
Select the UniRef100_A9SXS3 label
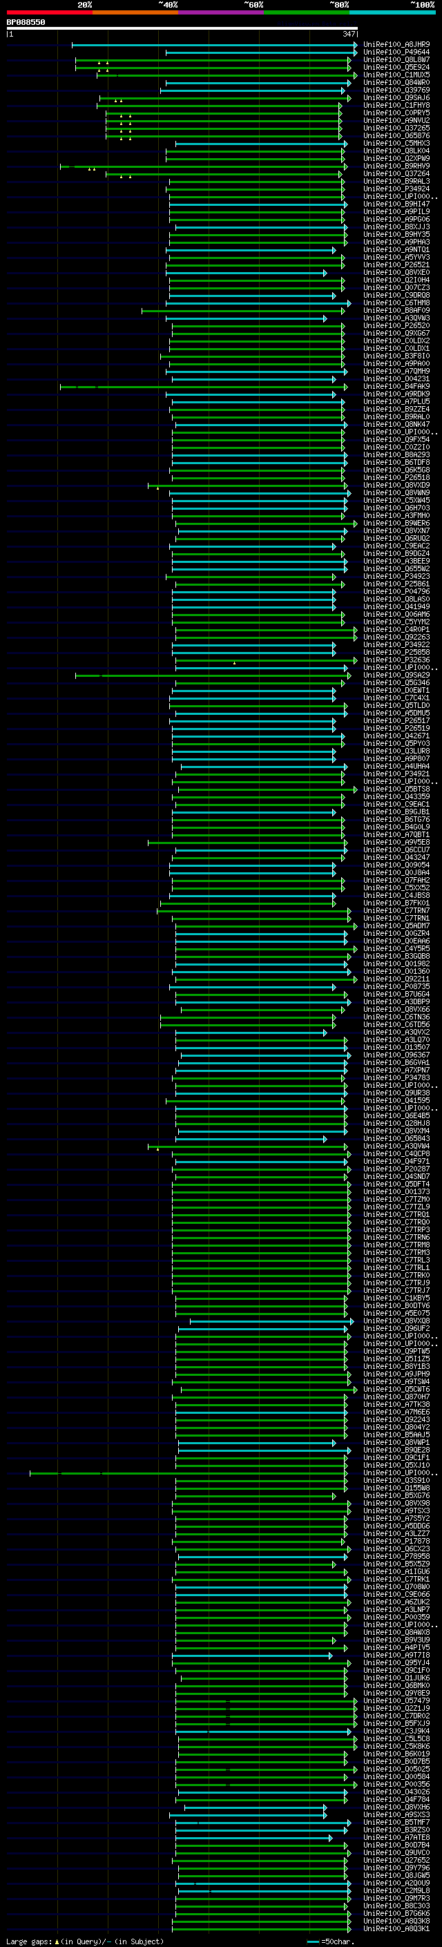click(x=396, y=1814)
